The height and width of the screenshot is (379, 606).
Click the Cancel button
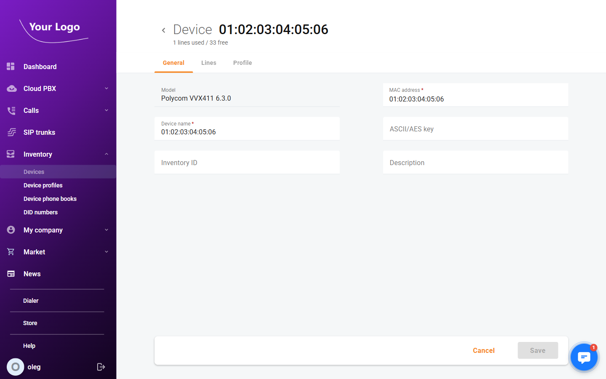click(x=484, y=350)
